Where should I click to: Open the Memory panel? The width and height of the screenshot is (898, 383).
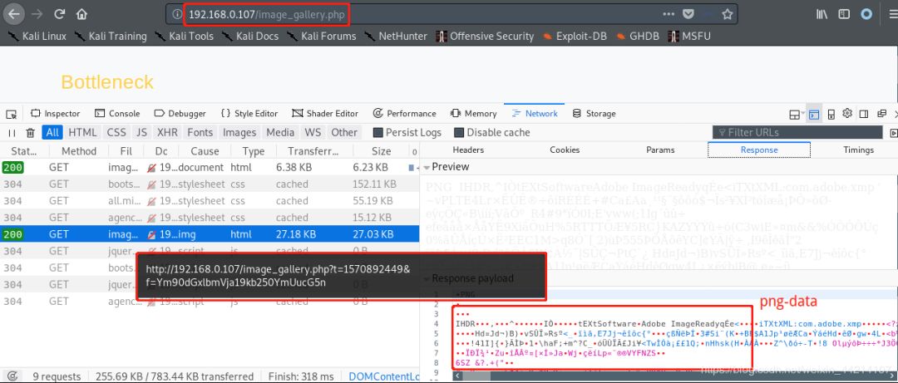click(x=474, y=113)
